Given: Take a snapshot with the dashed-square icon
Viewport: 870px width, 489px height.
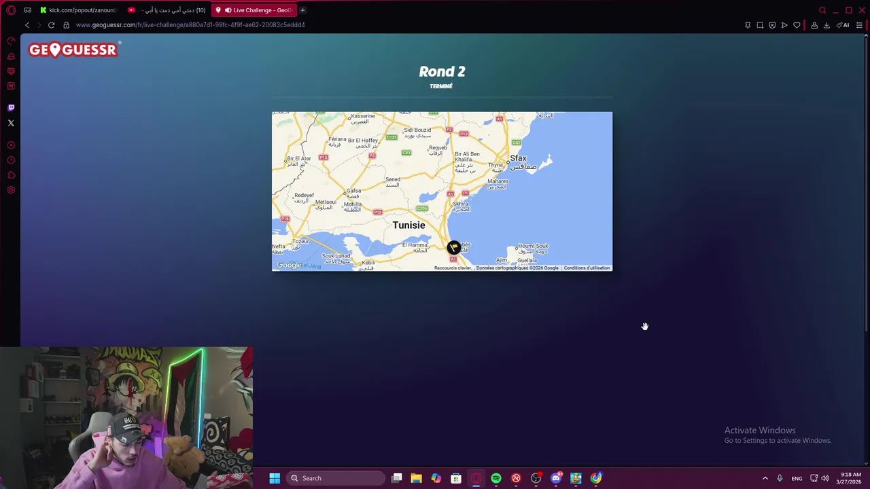Looking at the screenshot, I should 760,25.
